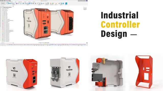
Task: Click the internal components cutaway render
Action: point(107,72)
